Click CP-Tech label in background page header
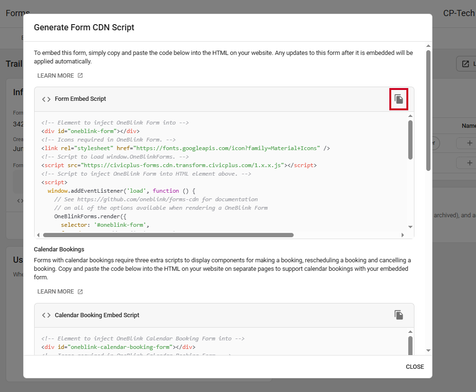The width and height of the screenshot is (476, 392). tap(458, 13)
